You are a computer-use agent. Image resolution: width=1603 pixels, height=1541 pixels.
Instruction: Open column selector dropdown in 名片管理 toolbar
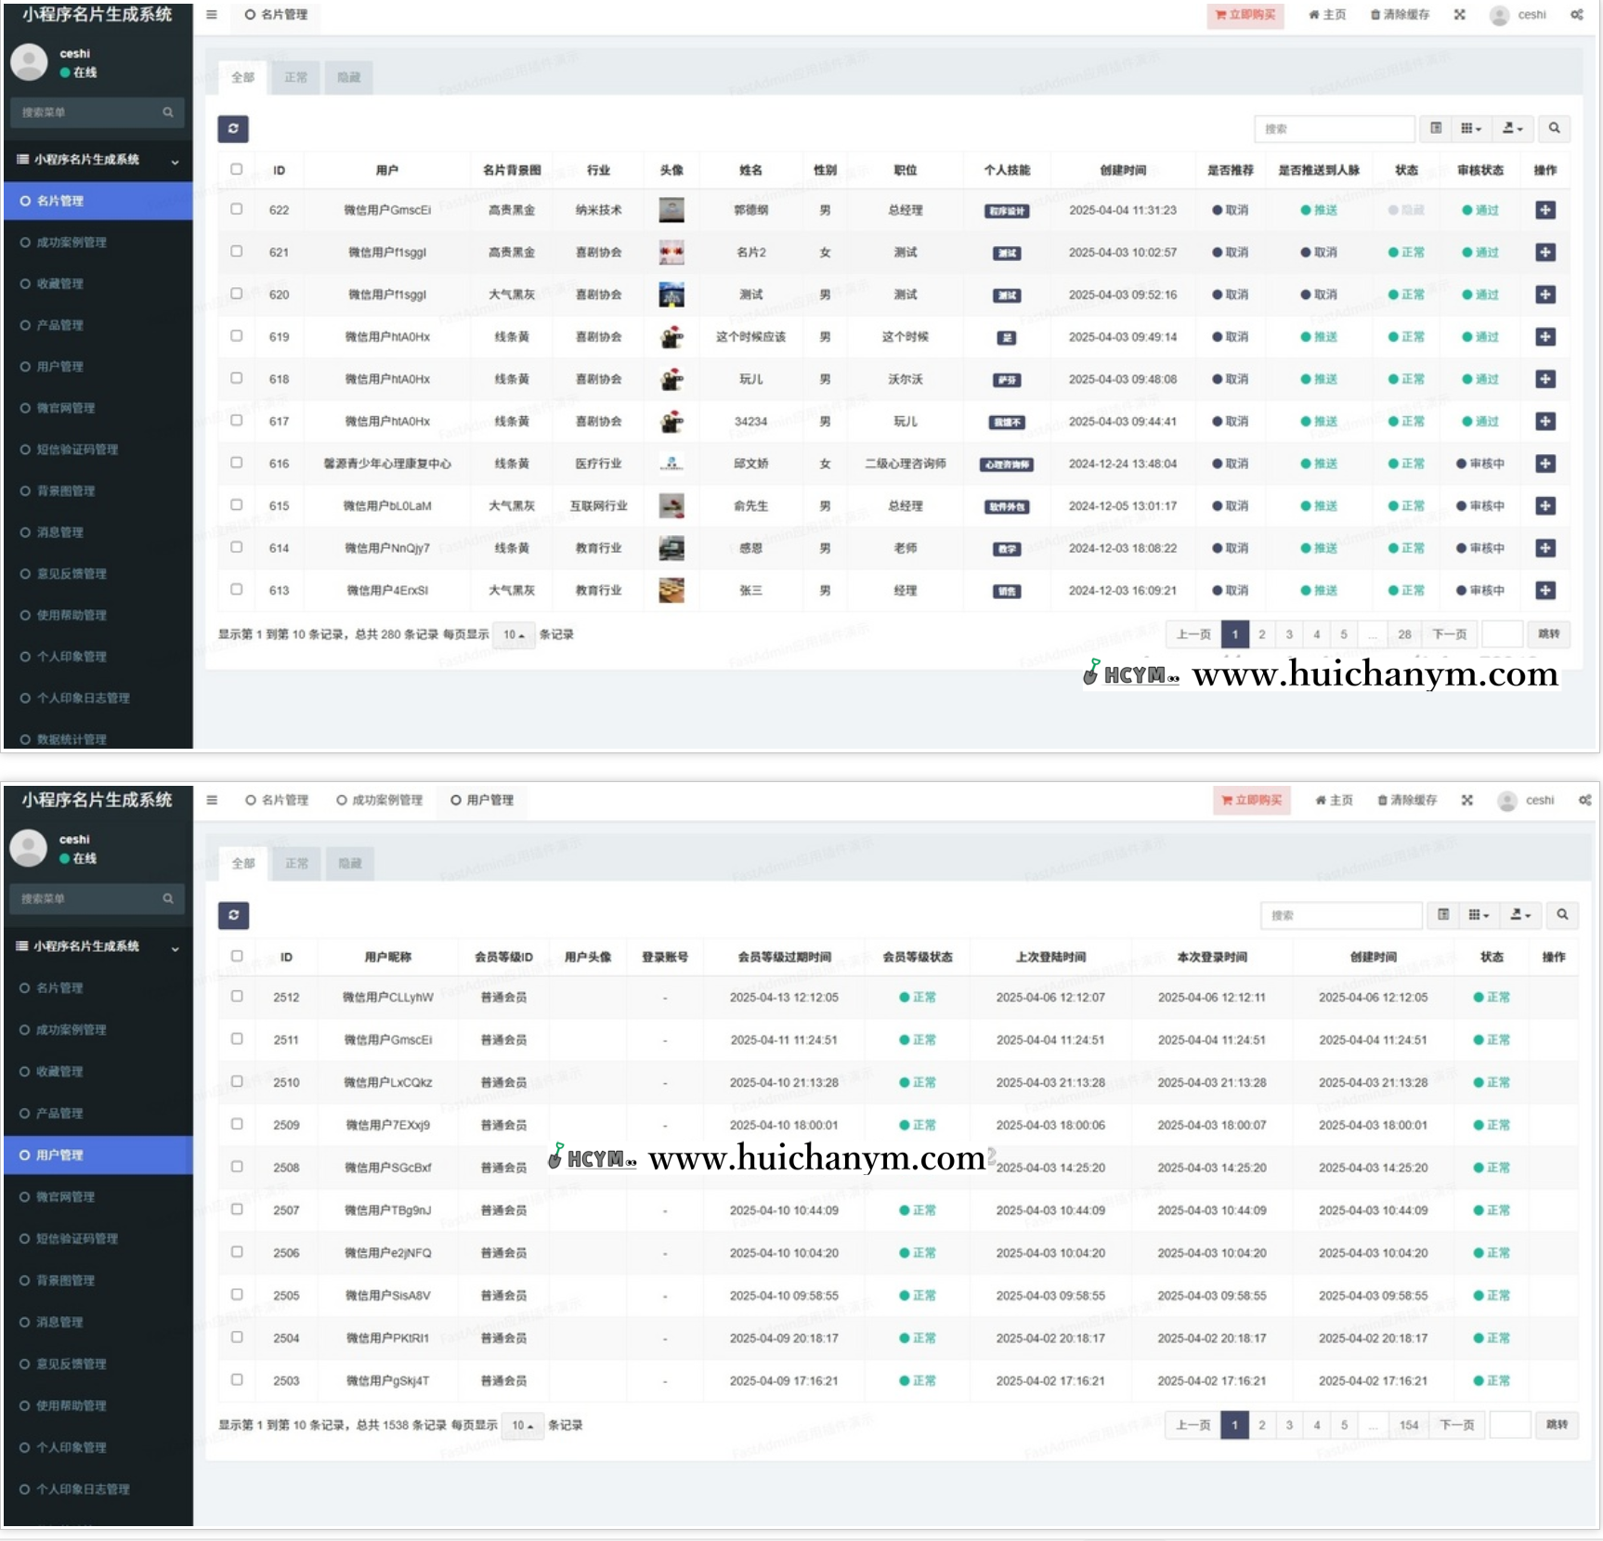[1470, 128]
